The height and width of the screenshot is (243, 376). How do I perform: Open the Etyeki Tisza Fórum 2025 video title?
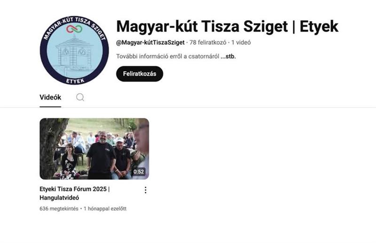point(75,193)
